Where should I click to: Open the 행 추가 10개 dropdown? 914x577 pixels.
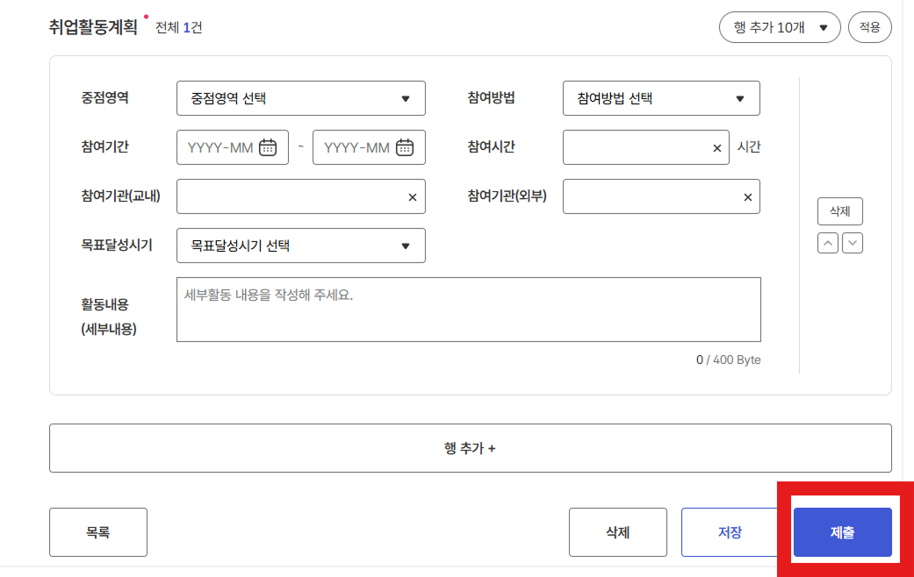[x=780, y=27]
